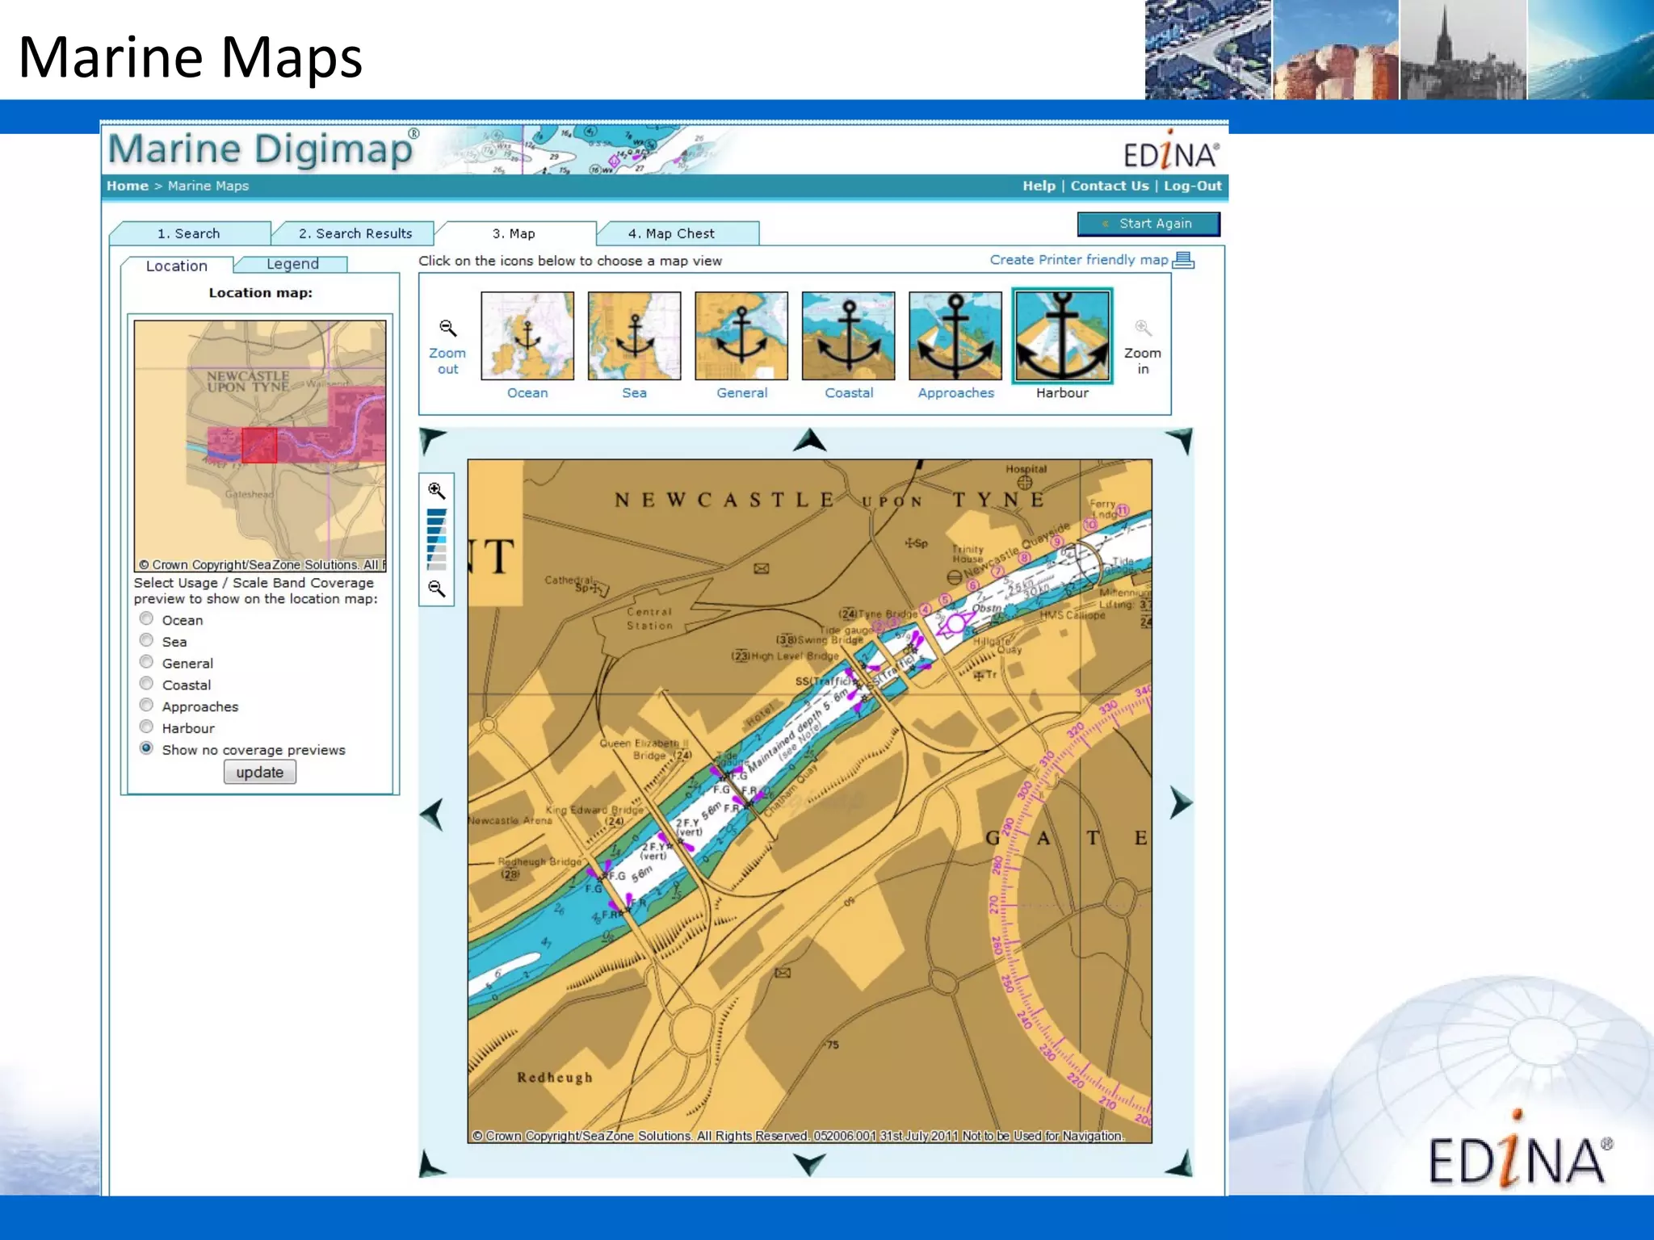This screenshot has height=1240, width=1654.
Task: Click the lowest level of the zoom slider
Action: pyautogui.click(x=437, y=567)
